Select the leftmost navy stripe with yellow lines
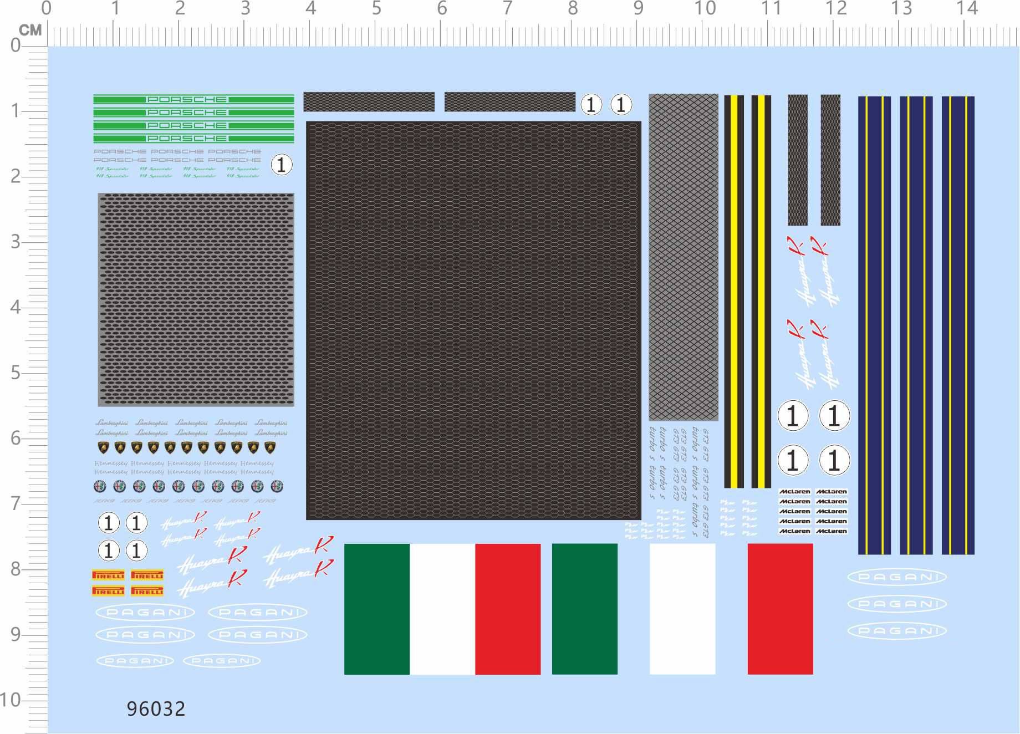This screenshot has height=734, width=1020. (874, 325)
